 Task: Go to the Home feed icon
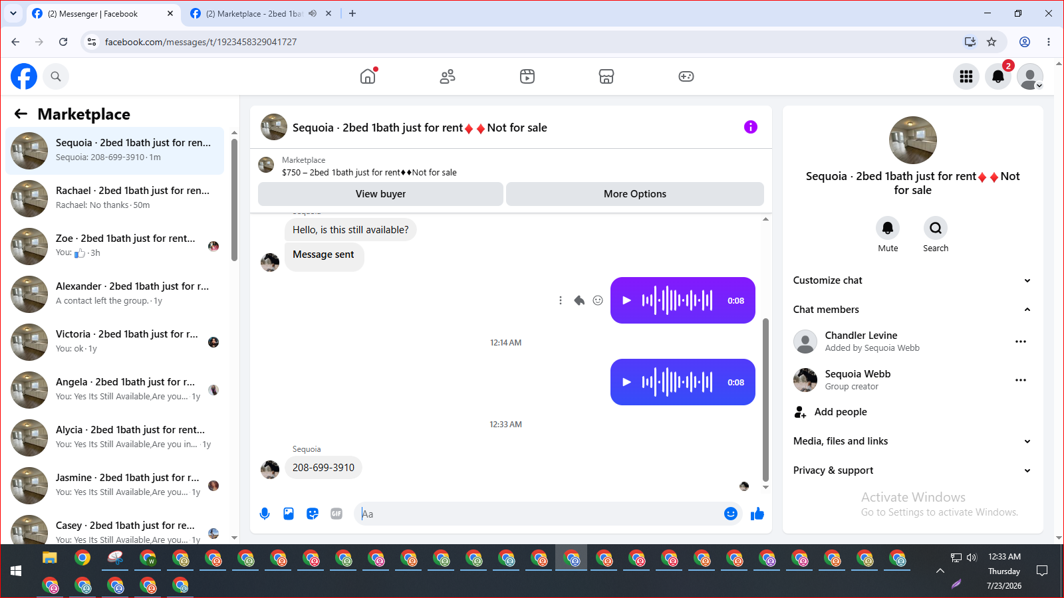[368, 76]
